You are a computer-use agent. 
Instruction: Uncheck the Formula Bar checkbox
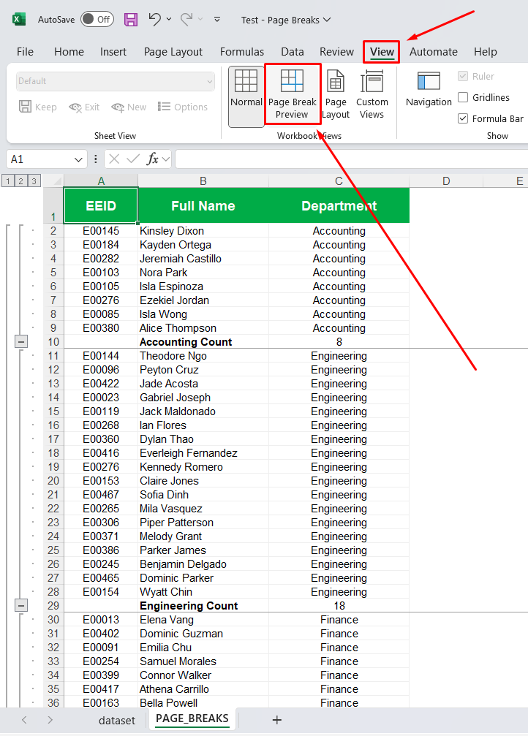(x=463, y=118)
